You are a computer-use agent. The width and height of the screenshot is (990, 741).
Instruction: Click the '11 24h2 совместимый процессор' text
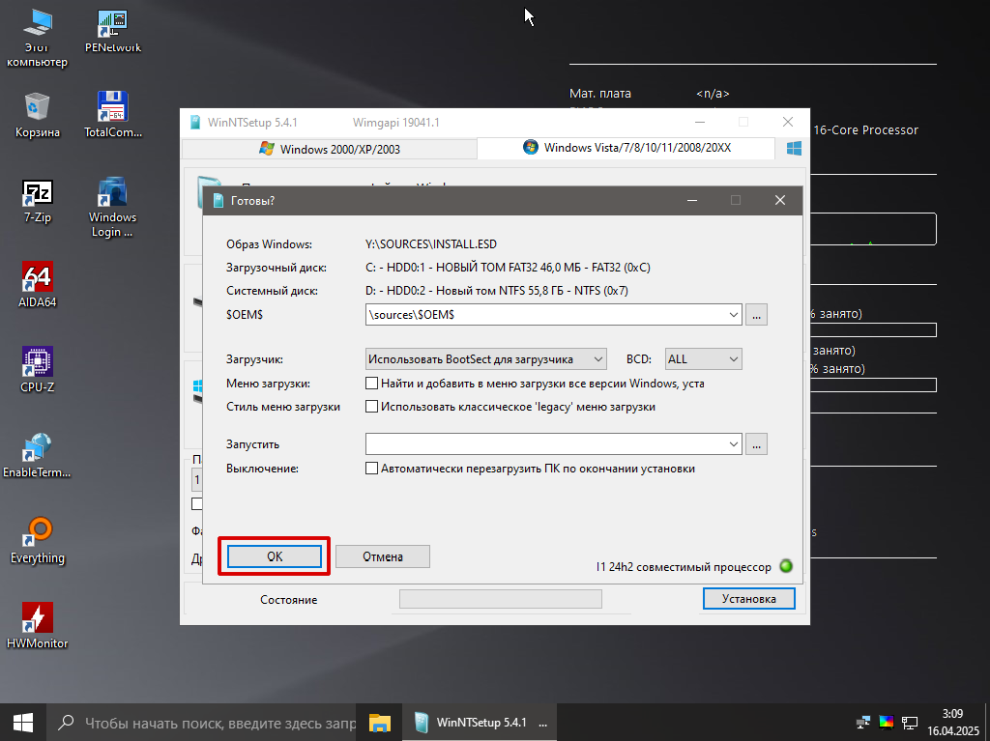point(684,567)
